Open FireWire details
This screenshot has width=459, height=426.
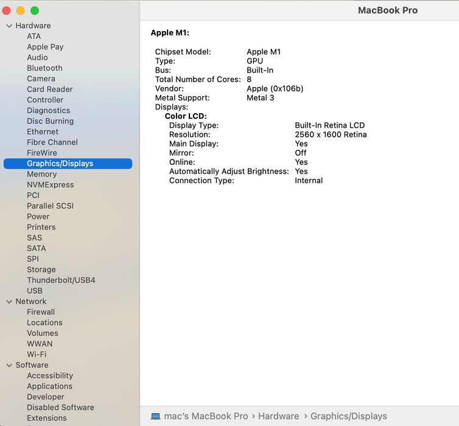(42, 153)
